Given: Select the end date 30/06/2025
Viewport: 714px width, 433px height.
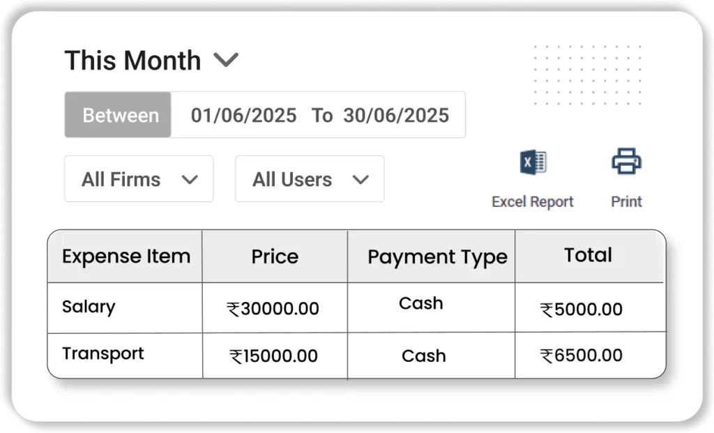Looking at the screenshot, I should pos(395,115).
